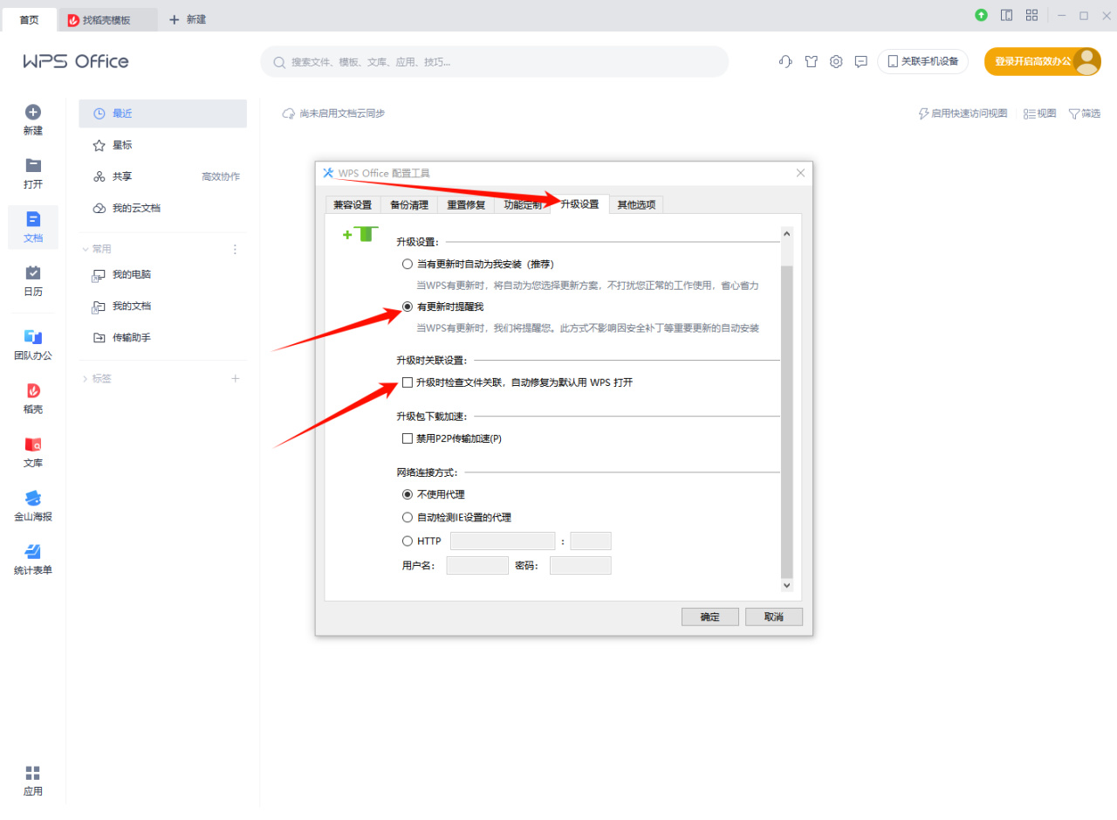Switch to the 功能定制 tab
1117x820 pixels.
522,205
